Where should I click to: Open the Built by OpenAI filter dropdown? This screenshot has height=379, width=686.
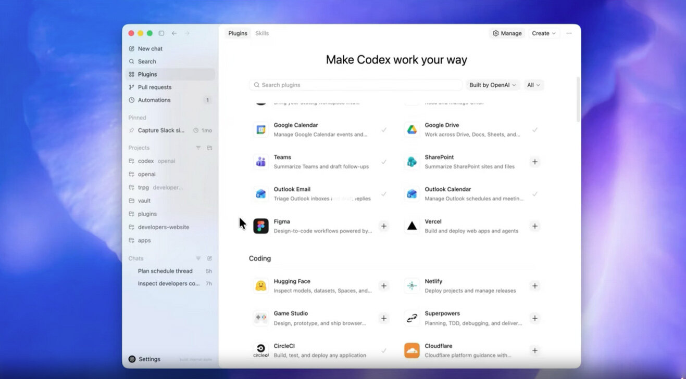tap(492, 85)
